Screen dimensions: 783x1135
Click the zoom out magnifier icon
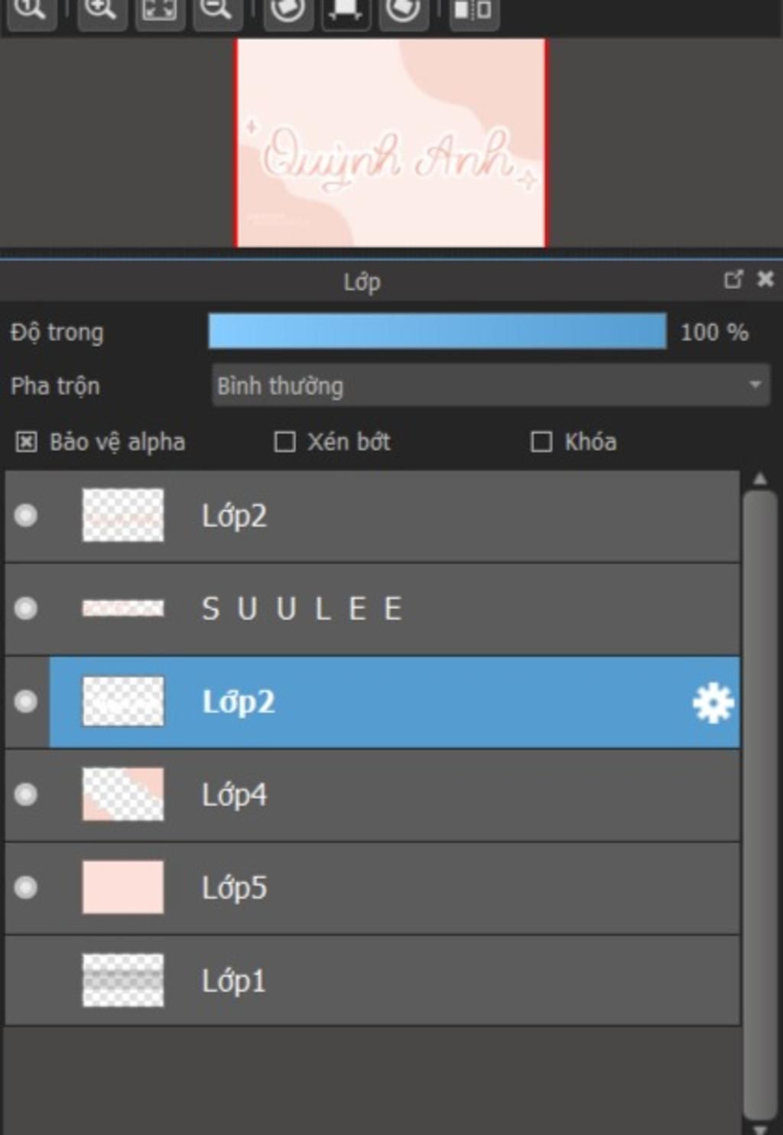tap(217, 10)
